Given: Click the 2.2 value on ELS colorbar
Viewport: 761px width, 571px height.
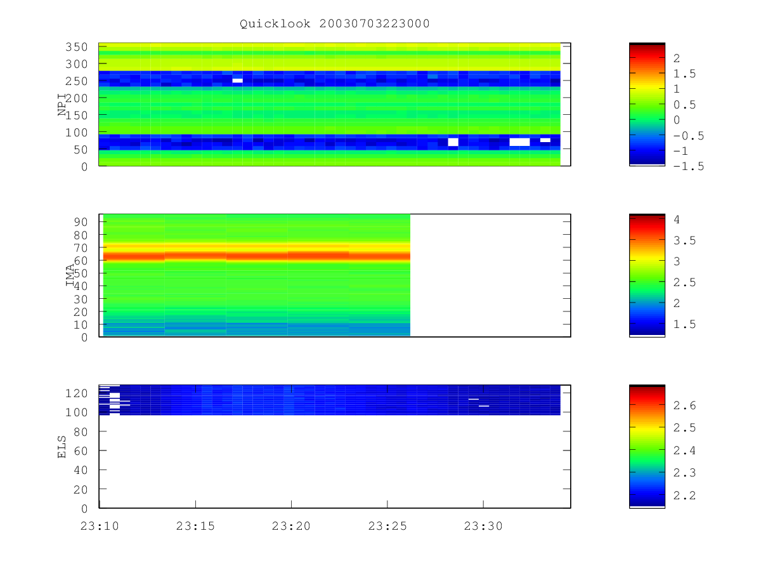Looking at the screenshot, I should point(684,496).
